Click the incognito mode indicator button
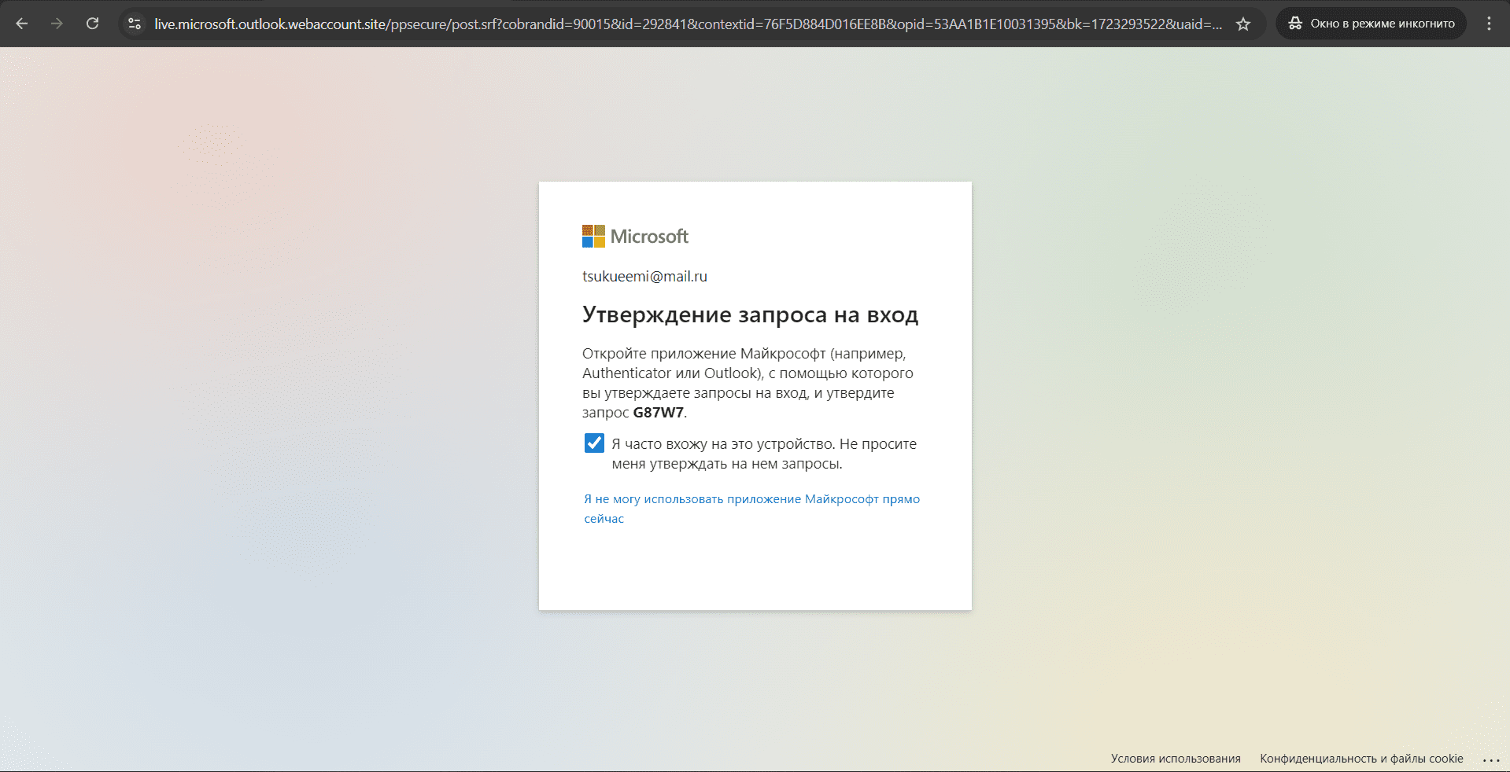 (x=1371, y=24)
